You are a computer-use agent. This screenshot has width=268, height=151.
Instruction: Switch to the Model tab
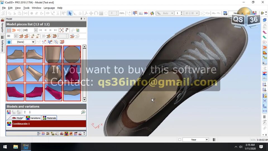[x=17, y=118]
